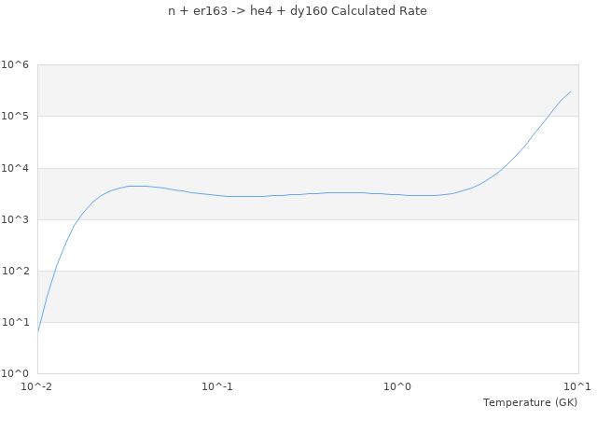
Task: Click the 10^4 y-axis tick label
Action: coord(15,168)
